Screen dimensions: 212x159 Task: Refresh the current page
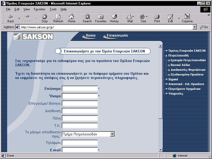(x=58, y=19)
